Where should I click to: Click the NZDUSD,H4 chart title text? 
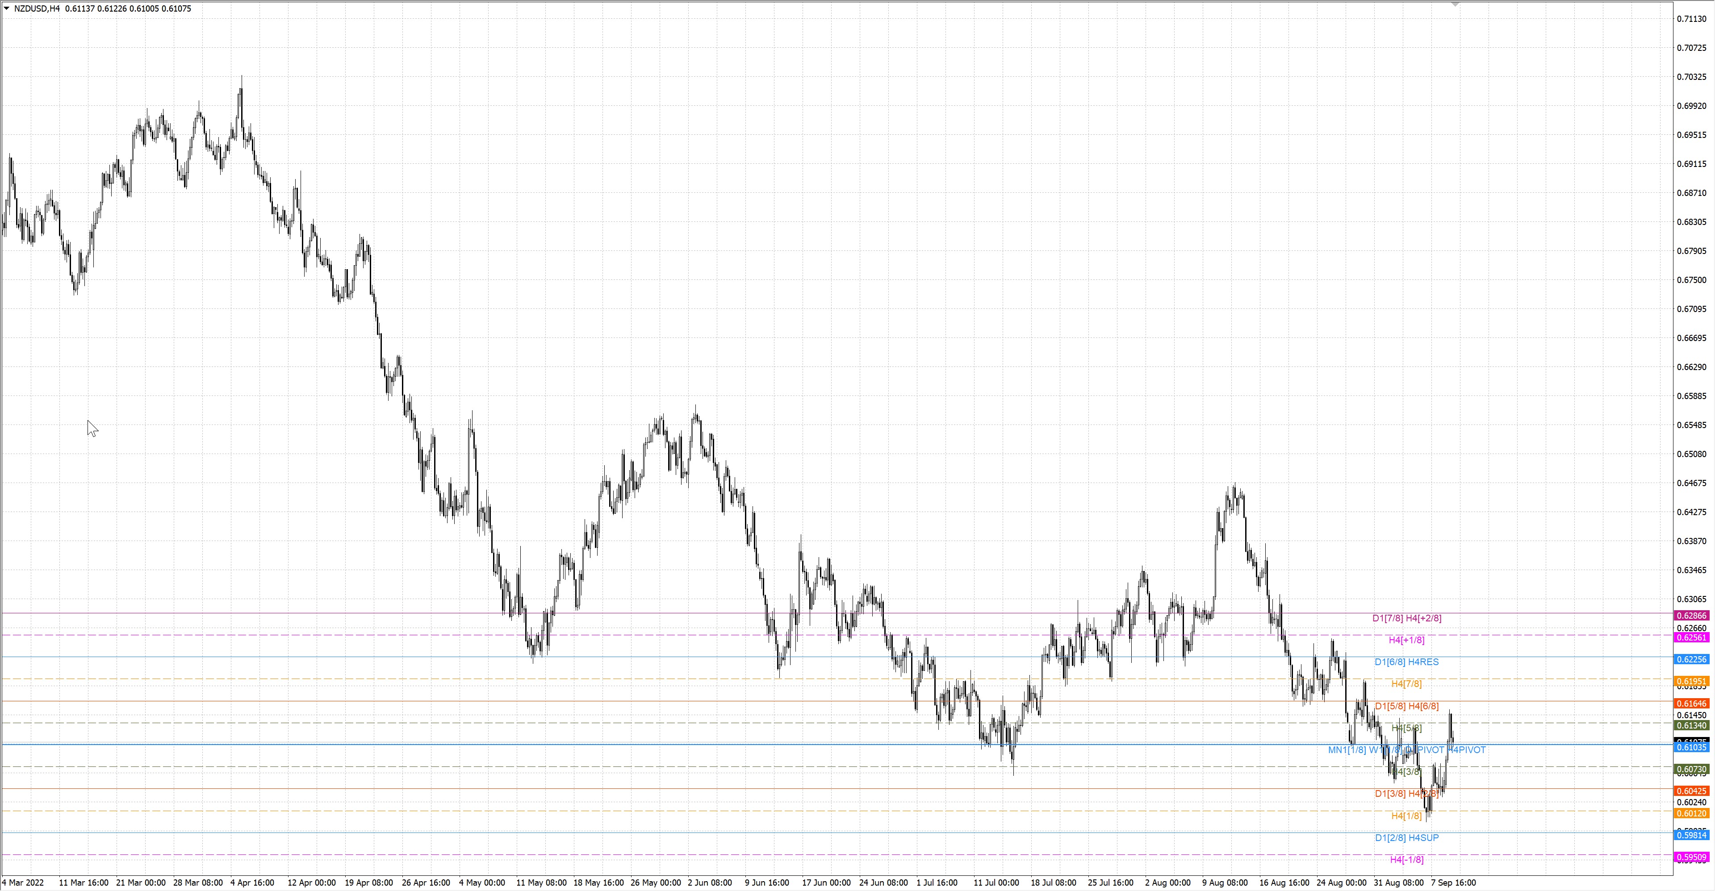click(x=37, y=8)
